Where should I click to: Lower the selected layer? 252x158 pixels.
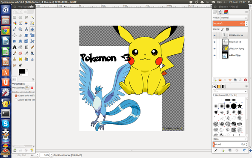[230, 80]
